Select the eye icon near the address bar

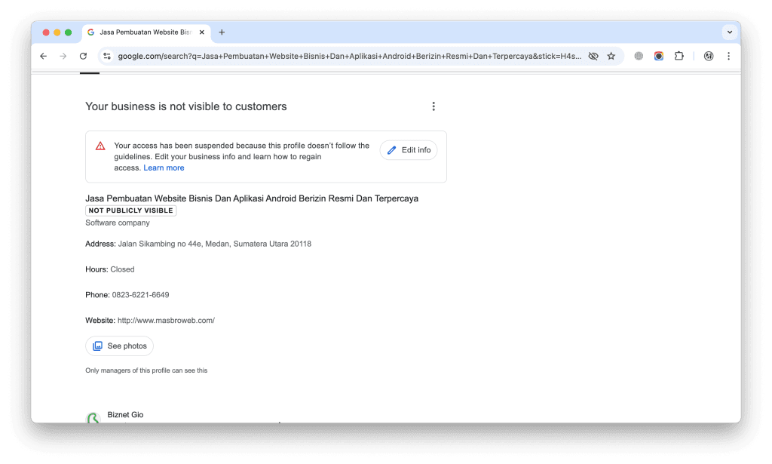593,56
